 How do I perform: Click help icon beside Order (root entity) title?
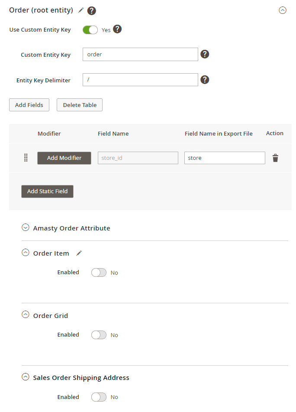click(x=92, y=11)
